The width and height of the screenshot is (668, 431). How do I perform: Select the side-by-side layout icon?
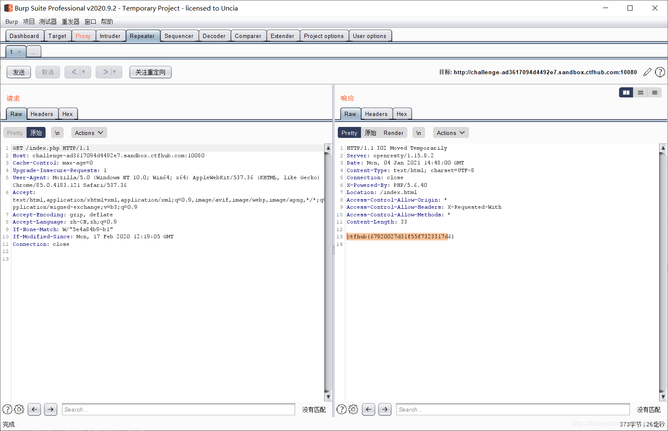click(626, 92)
